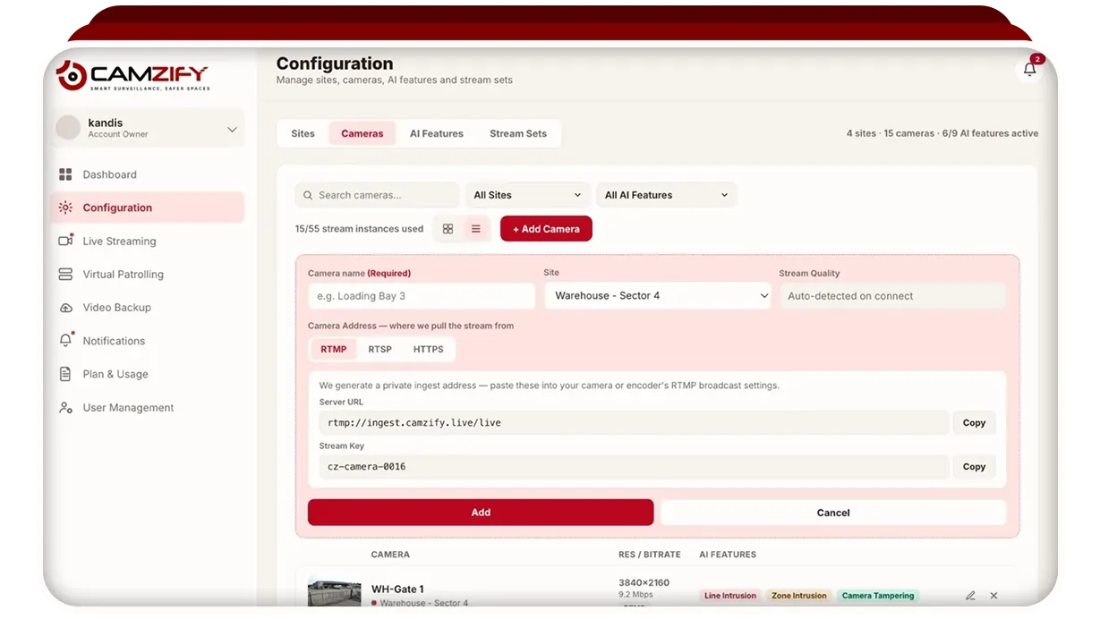Go to the Stream Sets tab
Image resolution: width=1100 pixels, height=619 pixels.
pos(518,133)
